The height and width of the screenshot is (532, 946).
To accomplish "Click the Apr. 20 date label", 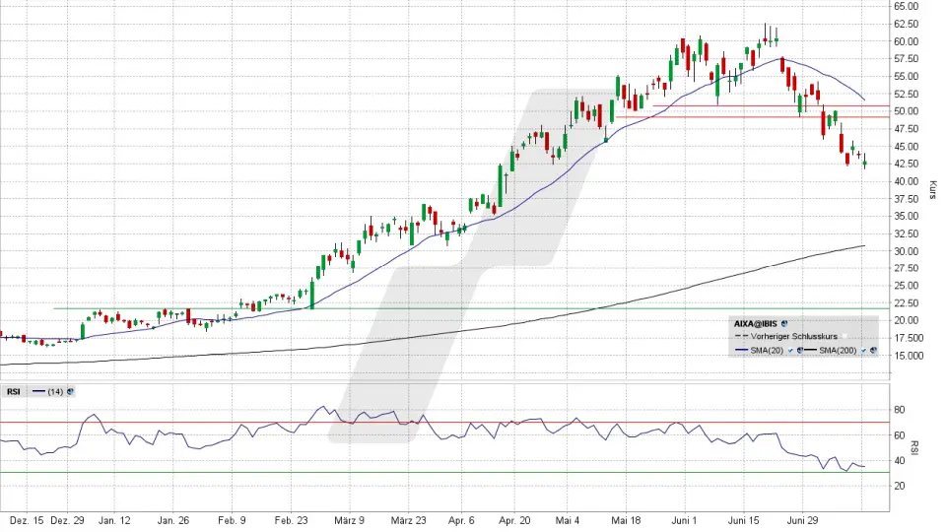I will [514, 520].
